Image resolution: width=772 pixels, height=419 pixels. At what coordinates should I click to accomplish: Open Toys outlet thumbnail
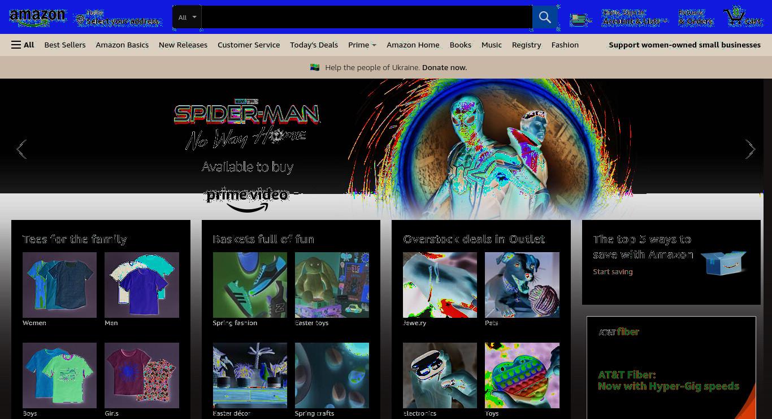[522, 375]
